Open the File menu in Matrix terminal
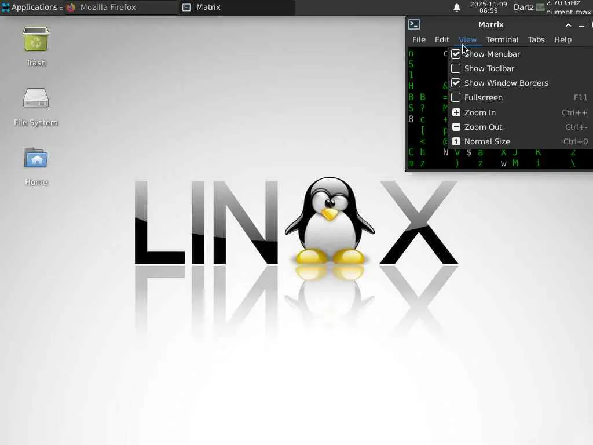This screenshot has width=593, height=445. (419, 39)
